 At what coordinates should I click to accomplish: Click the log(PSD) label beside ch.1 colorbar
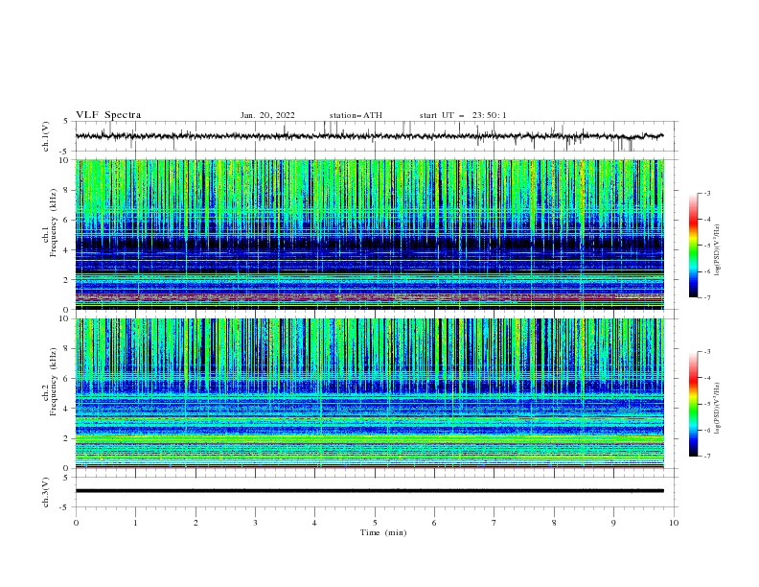pyautogui.click(x=718, y=250)
